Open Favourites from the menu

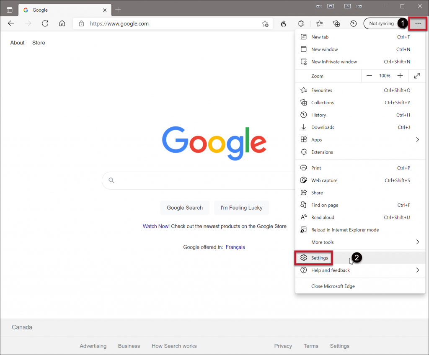click(360, 90)
